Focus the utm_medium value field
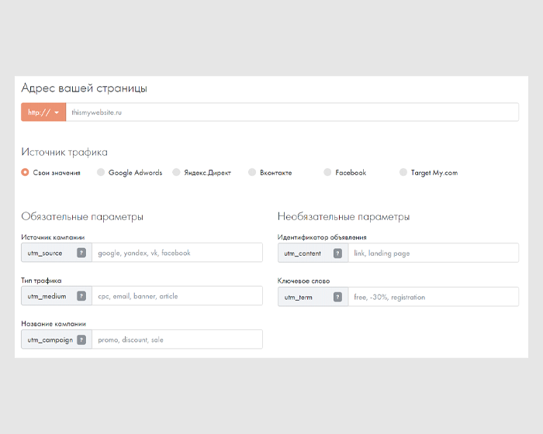Viewport: 543px width, 434px height. point(177,296)
